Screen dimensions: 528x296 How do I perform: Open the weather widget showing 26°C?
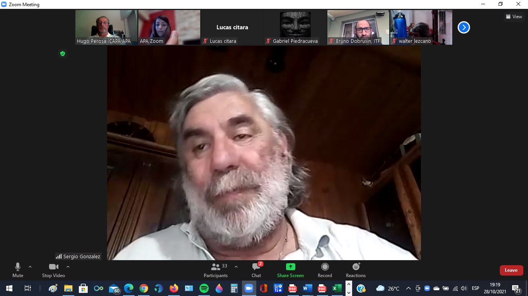click(388, 288)
